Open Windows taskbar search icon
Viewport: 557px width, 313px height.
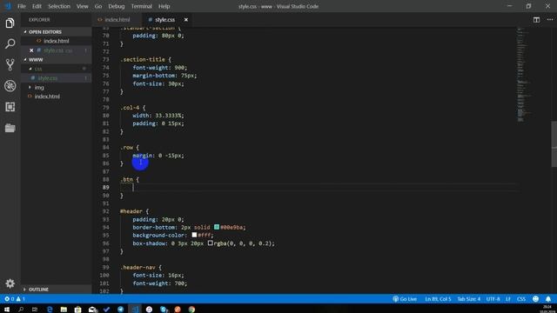(21, 310)
